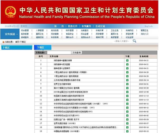The width and height of the screenshot is (159, 133).
Task: Click the English language link
Action: [x=148, y=26]
